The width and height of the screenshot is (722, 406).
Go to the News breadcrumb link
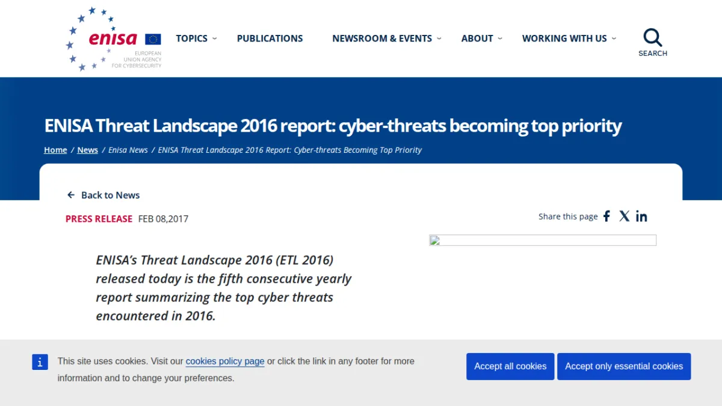point(87,150)
